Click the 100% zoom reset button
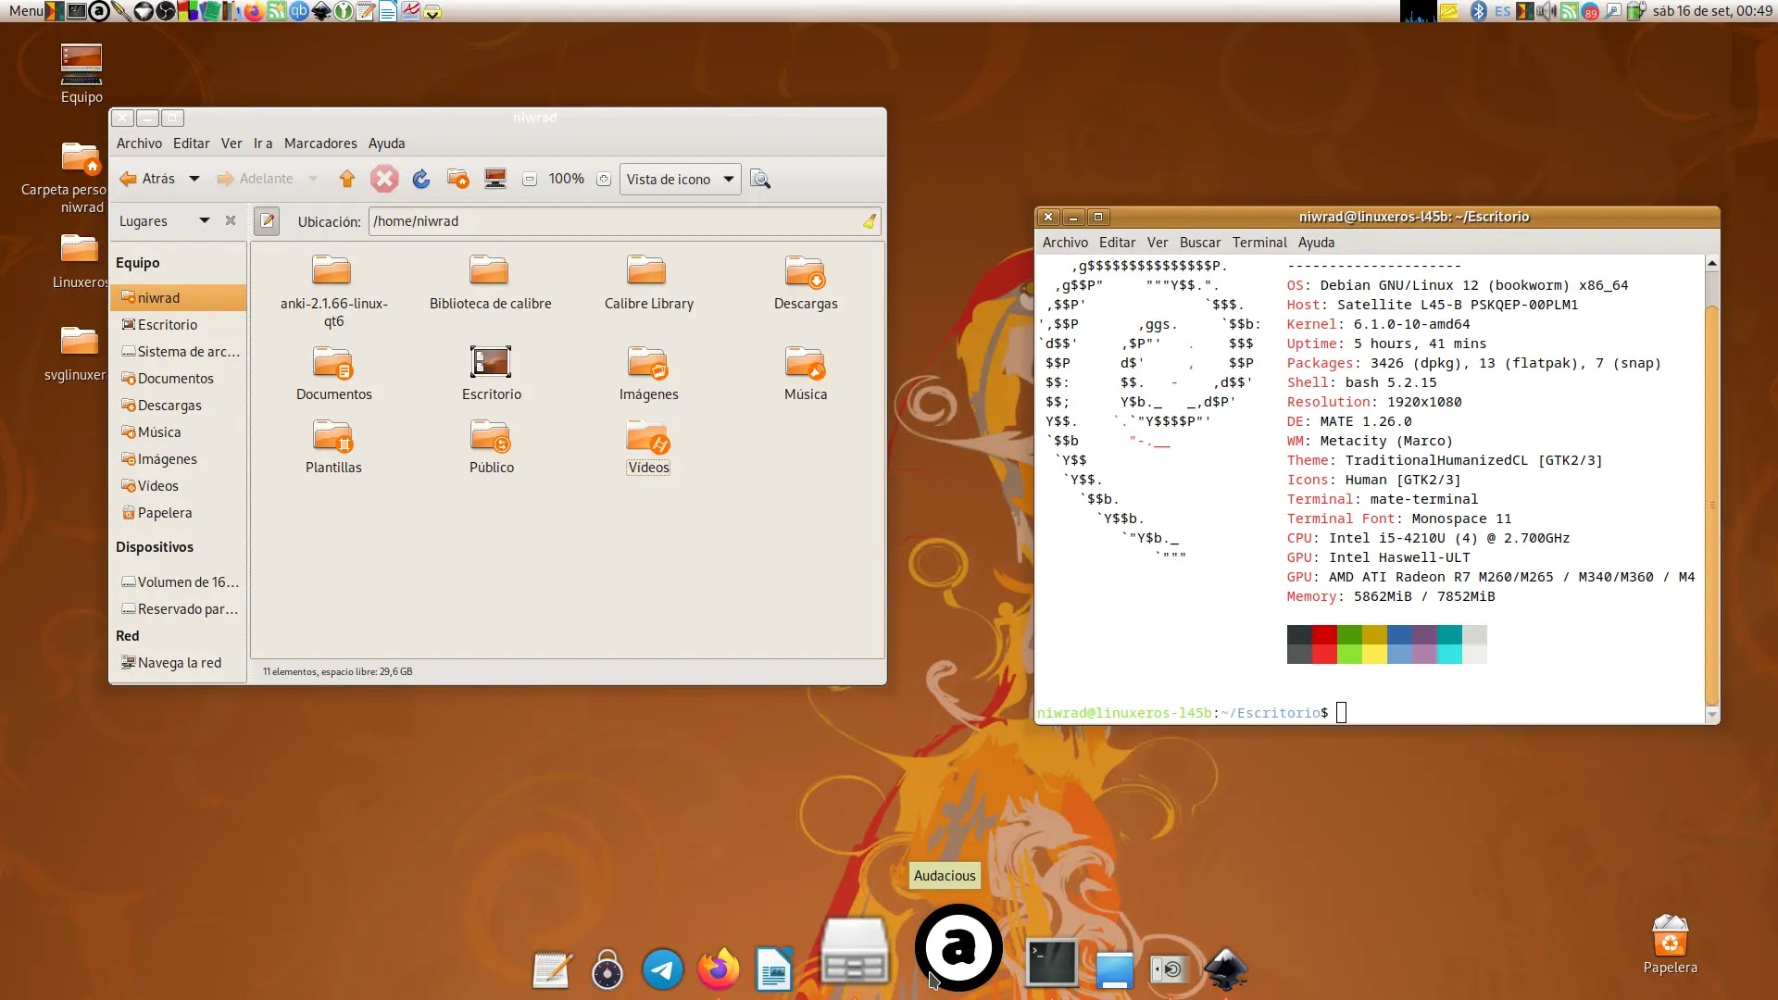Image resolution: width=1778 pixels, height=1000 pixels. [x=566, y=179]
